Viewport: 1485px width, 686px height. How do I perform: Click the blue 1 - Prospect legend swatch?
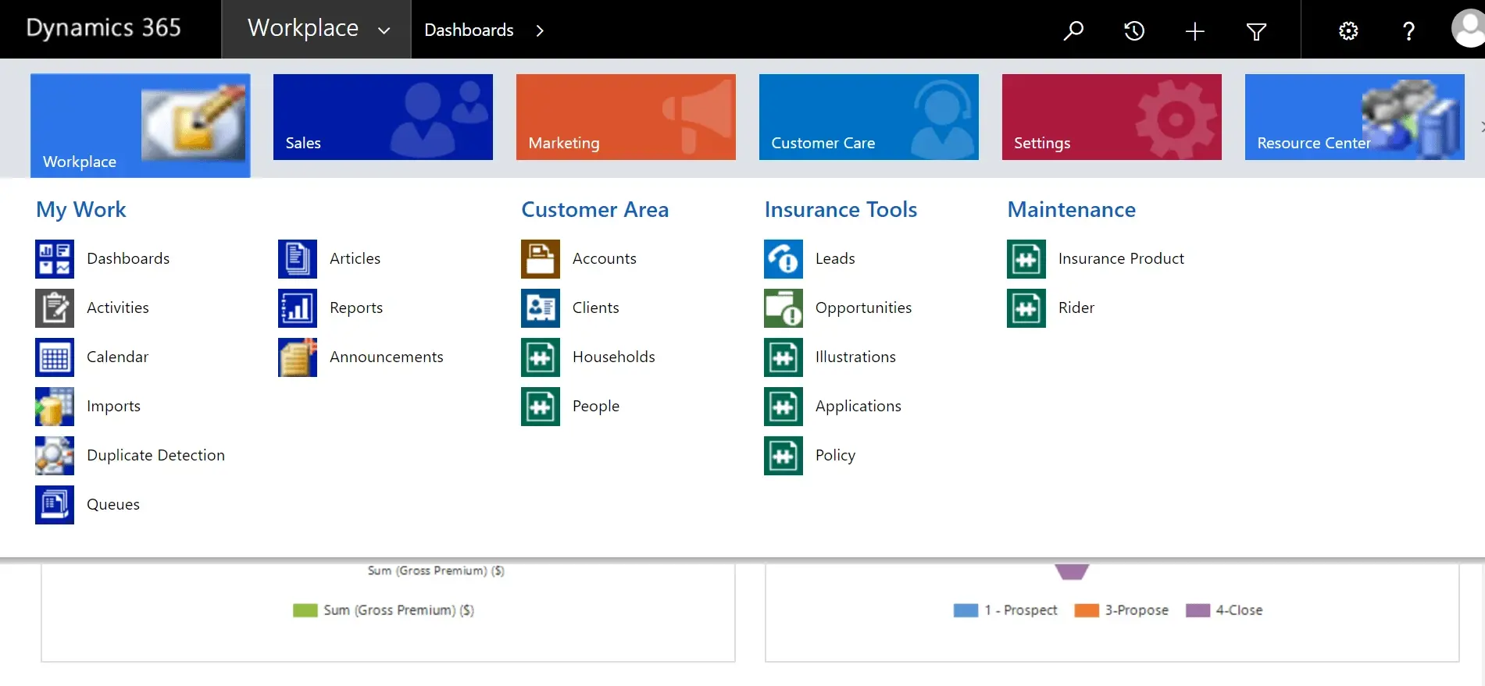[x=966, y=610]
